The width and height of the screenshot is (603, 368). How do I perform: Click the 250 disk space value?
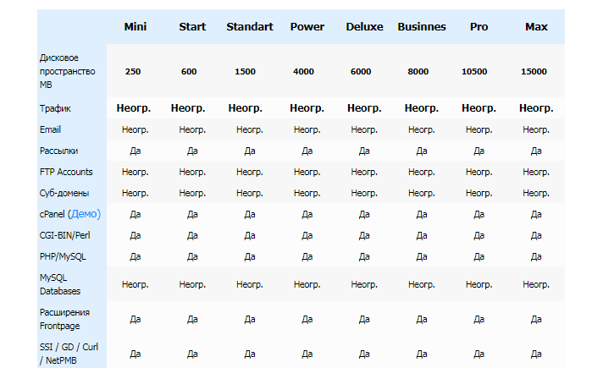coord(133,71)
